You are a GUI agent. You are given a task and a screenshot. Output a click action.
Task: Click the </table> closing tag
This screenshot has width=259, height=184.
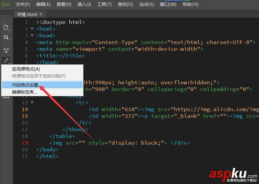[x=62, y=136]
